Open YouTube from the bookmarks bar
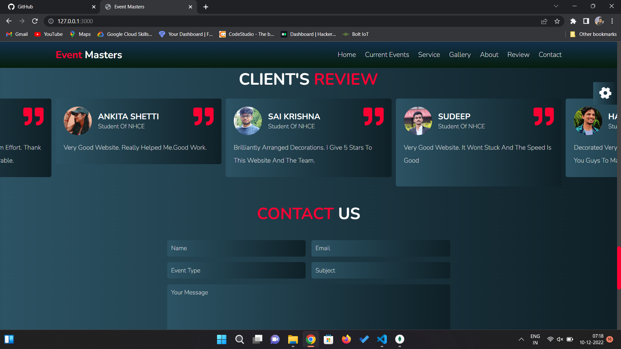Viewport: 621px width, 349px height. [x=48, y=34]
